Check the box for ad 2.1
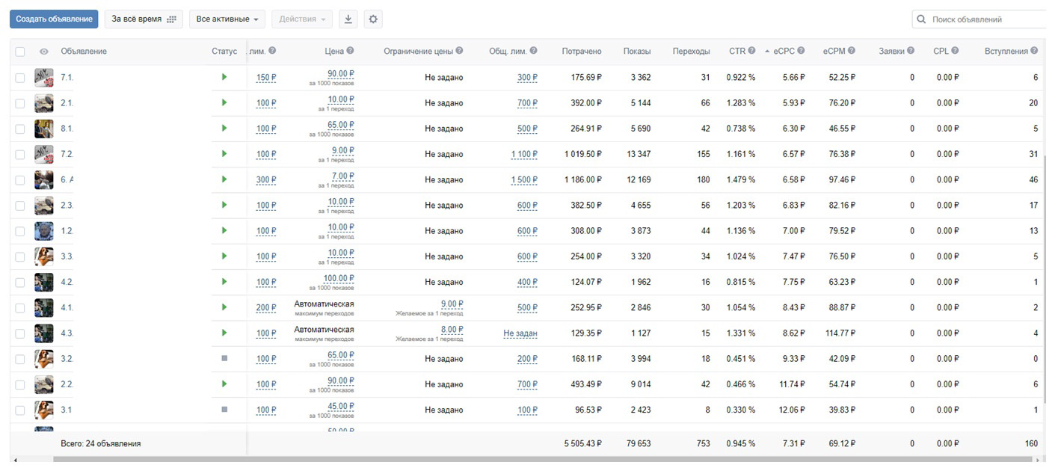 (20, 102)
